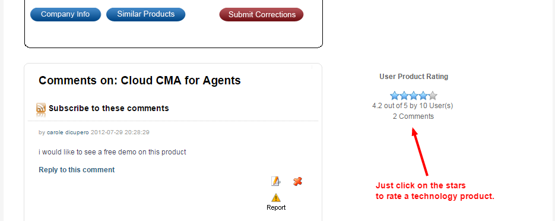
Task: Click the edit comment notepad icon
Action: [276, 181]
